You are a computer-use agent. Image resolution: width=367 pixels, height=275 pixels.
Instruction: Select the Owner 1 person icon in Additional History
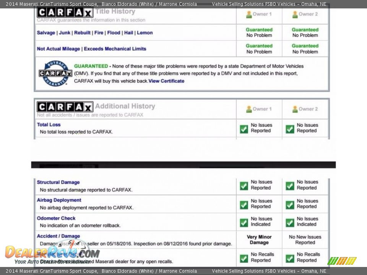pyautogui.click(x=249, y=109)
